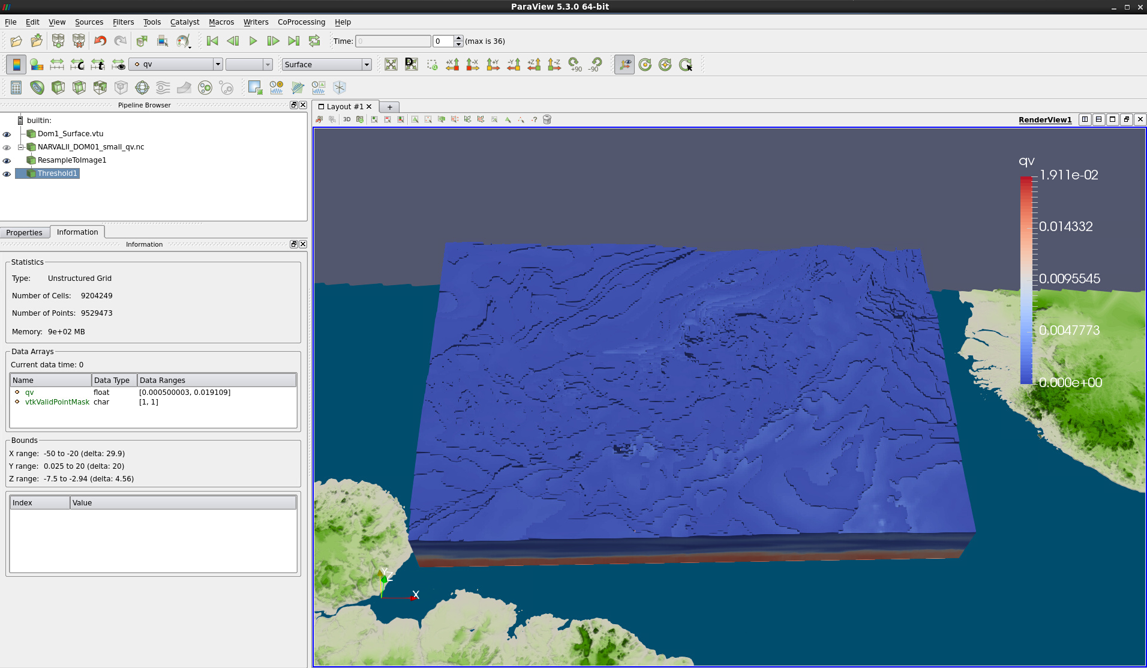Switch to the Properties tab
Viewport: 1147px width, 668px height.
(x=24, y=232)
